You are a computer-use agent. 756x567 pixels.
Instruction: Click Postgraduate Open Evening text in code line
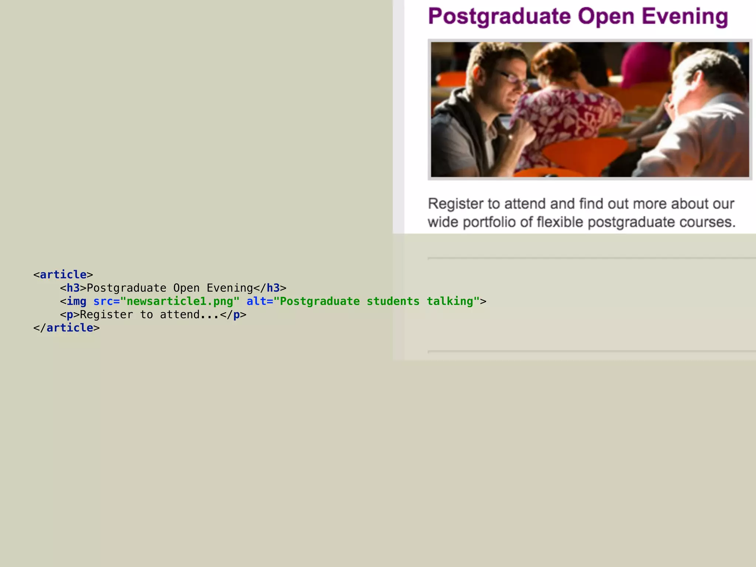tap(170, 288)
